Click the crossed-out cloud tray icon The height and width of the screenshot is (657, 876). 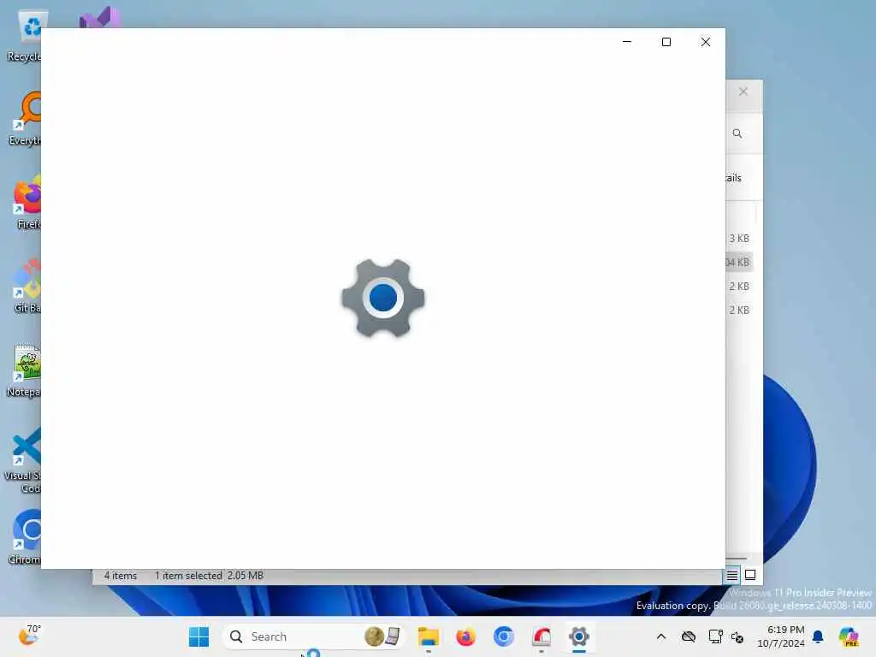[x=689, y=636]
